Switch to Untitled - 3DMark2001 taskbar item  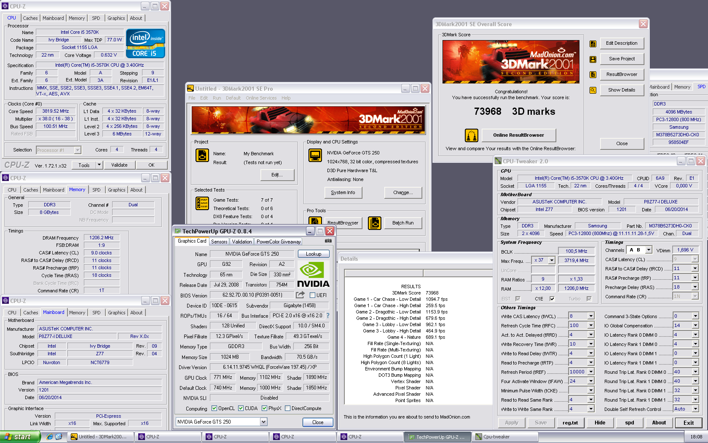(100, 437)
